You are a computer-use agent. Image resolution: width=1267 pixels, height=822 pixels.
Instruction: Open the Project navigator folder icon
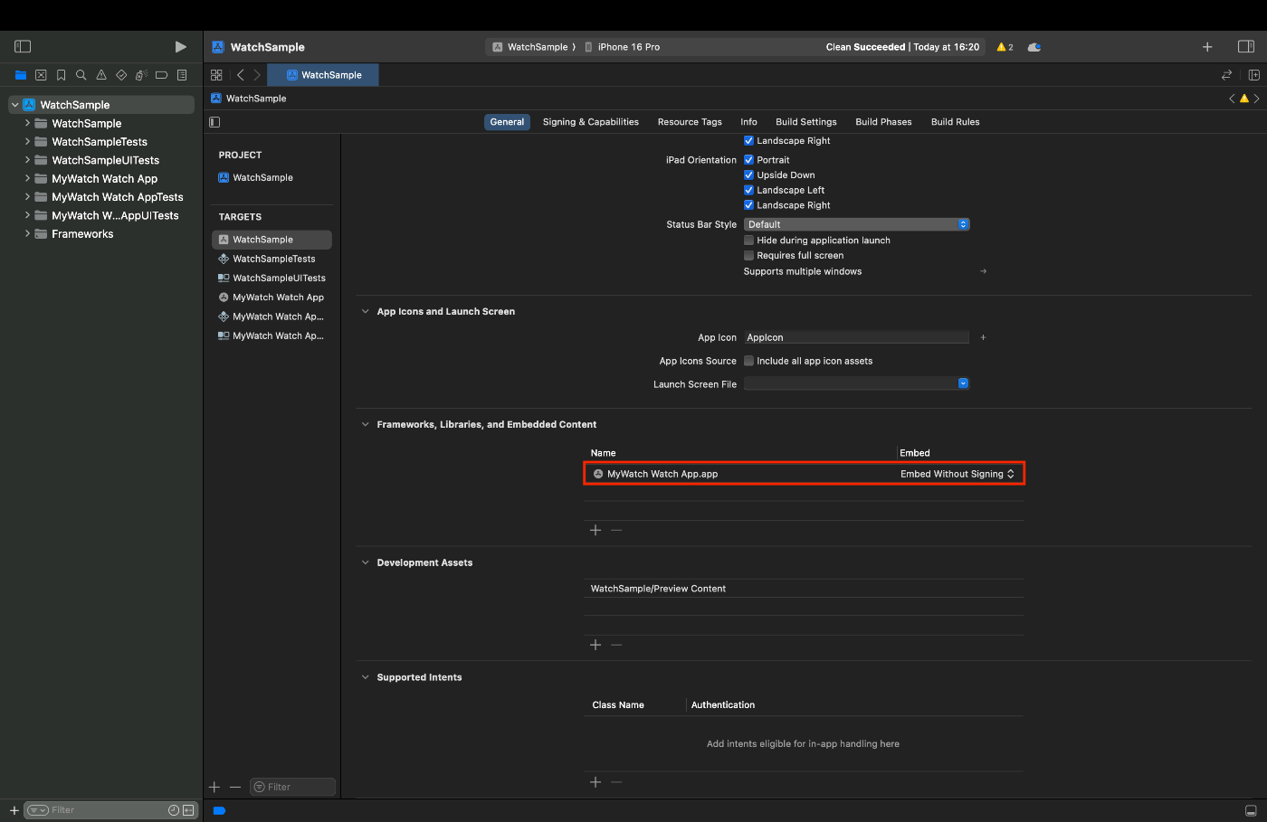point(20,75)
